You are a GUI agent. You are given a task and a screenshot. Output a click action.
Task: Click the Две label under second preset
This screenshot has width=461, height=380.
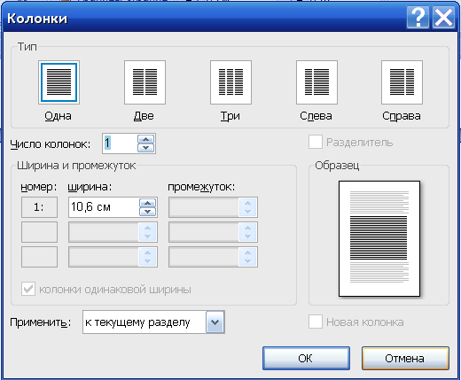tap(144, 116)
